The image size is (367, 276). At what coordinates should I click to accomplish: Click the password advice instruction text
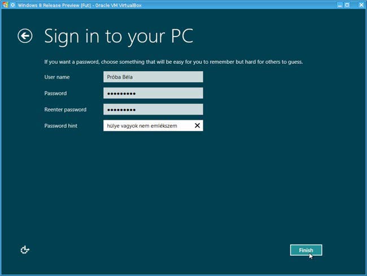coord(173,62)
